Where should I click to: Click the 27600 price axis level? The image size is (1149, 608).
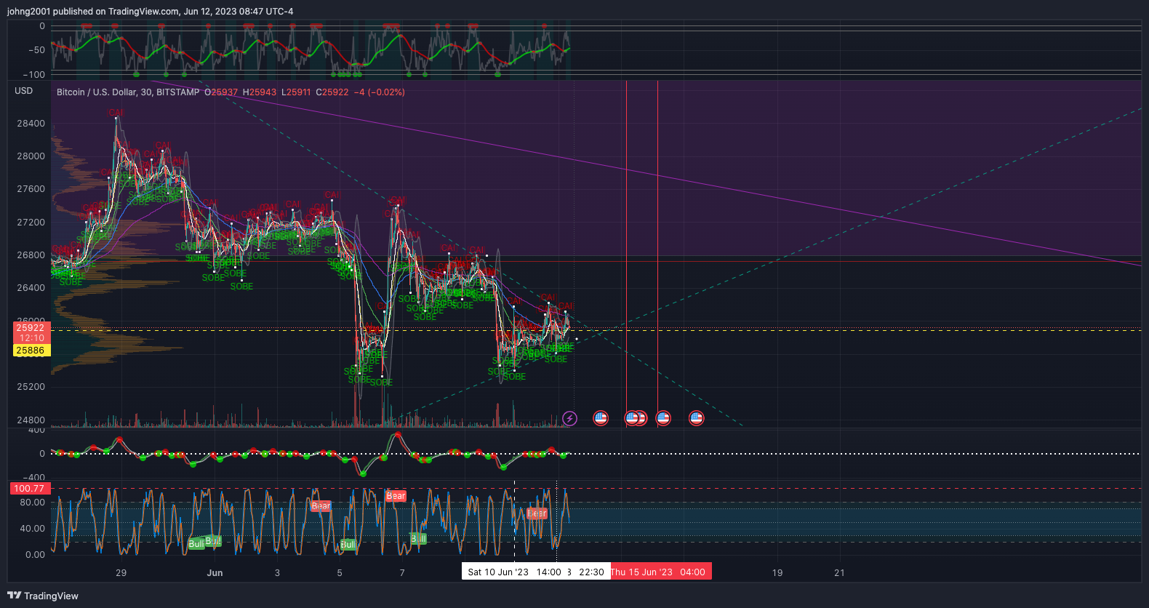coord(31,189)
